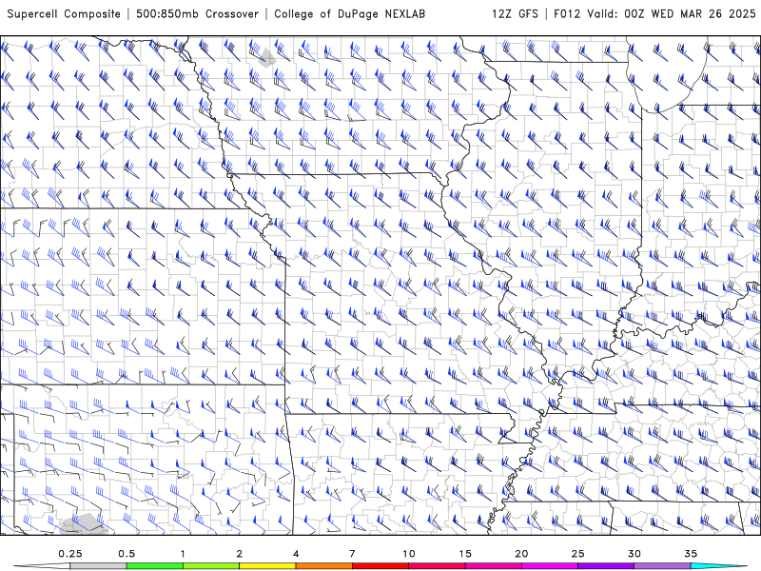Click the '2' legend value
Image resolution: width=761 pixels, height=571 pixels.
240,554
